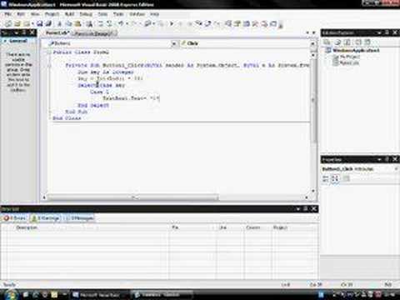The width and height of the screenshot is (400, 300).
Task: Click the File column header
Action: click(192, 227)
